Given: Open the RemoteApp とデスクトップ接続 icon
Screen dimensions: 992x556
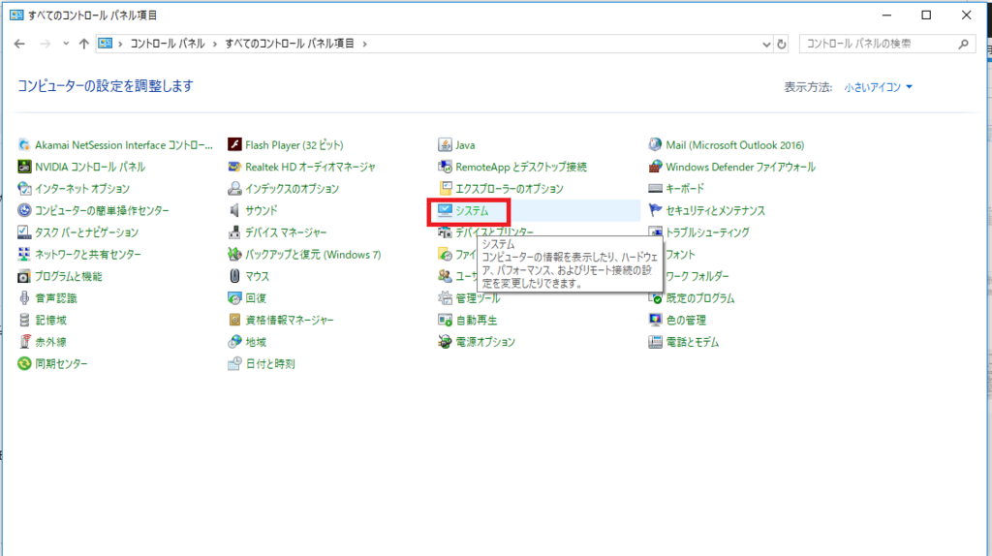Looking at the screenshot, I should tap(445, 167).
